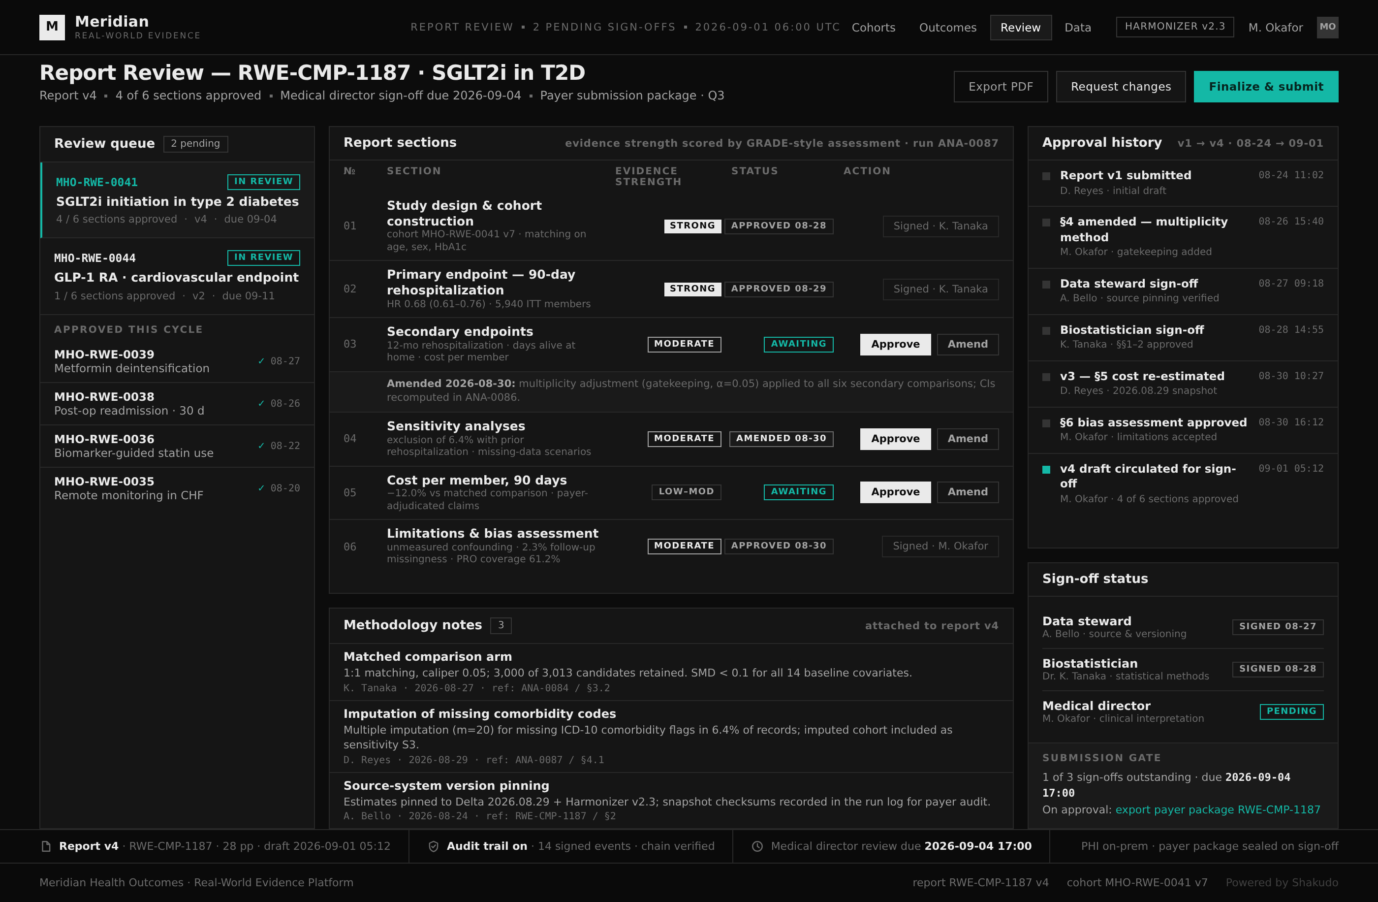Image resolution: width=1378 pixels, height=902 pixels.
Task: Select the v4 draft circulated teal marker
Action: pos(1046,470)
